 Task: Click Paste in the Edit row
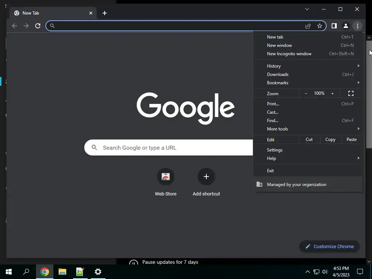coord(351,139)
